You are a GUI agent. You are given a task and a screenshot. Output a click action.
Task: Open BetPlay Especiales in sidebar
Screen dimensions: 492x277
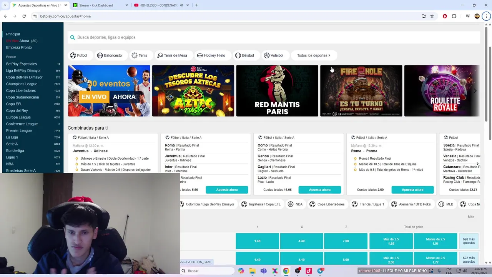33,64
